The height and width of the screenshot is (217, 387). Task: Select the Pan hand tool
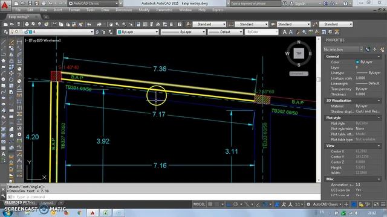click(111, 24)
